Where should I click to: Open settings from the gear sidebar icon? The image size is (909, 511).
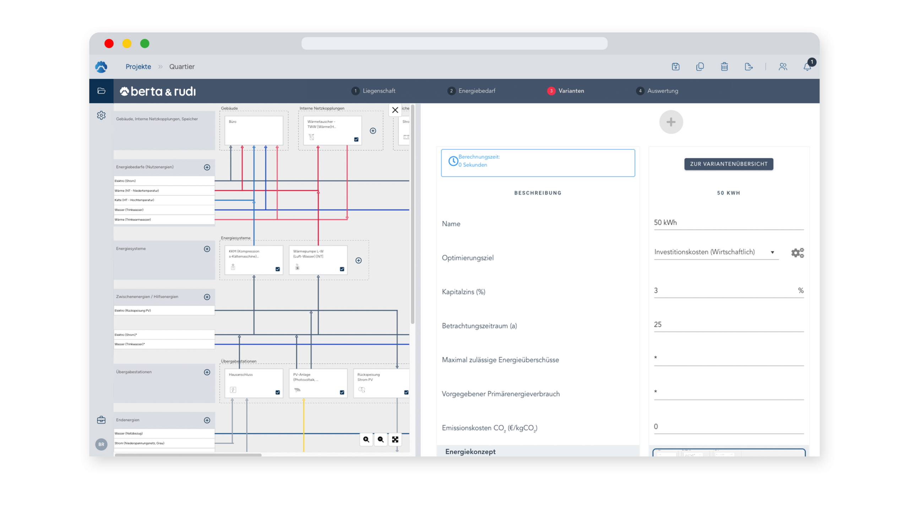tap(102, 115)
